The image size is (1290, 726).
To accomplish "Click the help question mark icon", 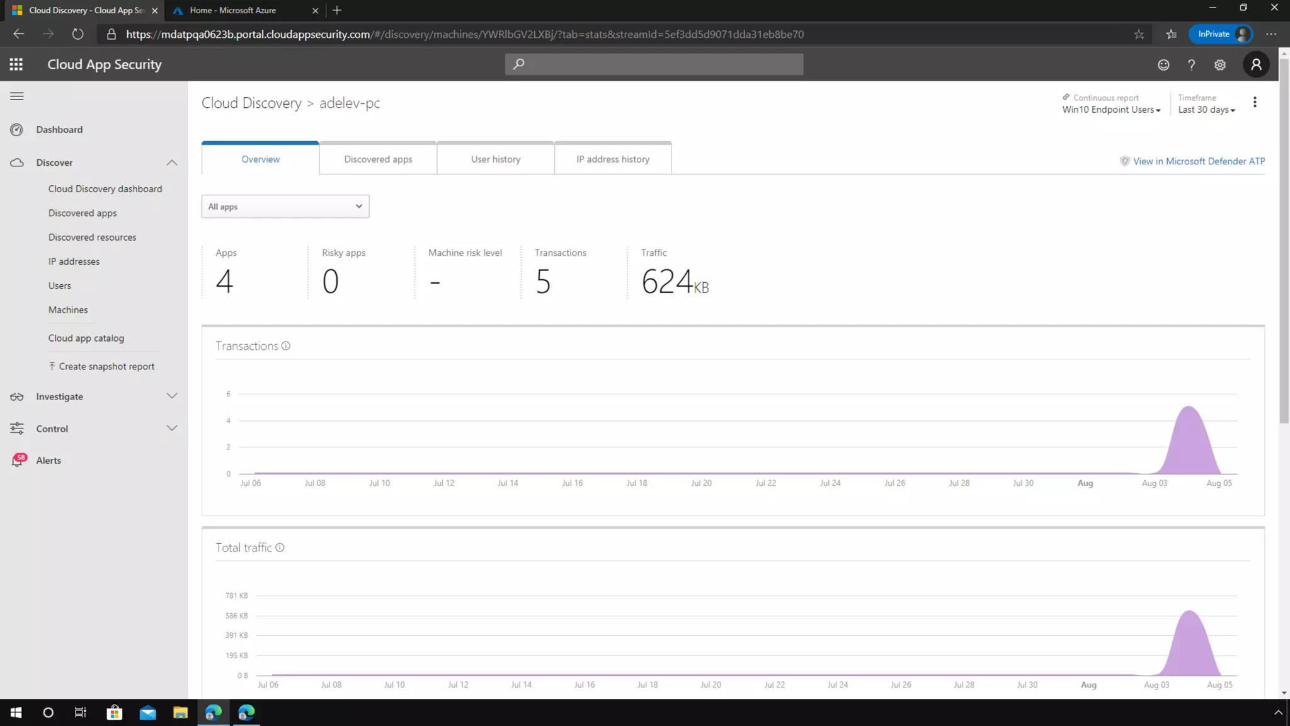I will point(1191,65).
